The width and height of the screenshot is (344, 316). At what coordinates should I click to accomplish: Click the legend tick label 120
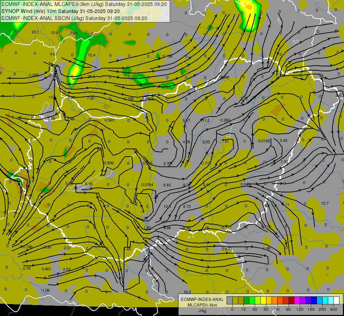pyautogui.click(x=299, y=309)
